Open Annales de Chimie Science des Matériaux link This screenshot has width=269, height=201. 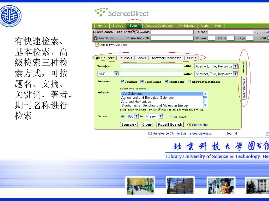pyautogui.click(x=182, y=133)
